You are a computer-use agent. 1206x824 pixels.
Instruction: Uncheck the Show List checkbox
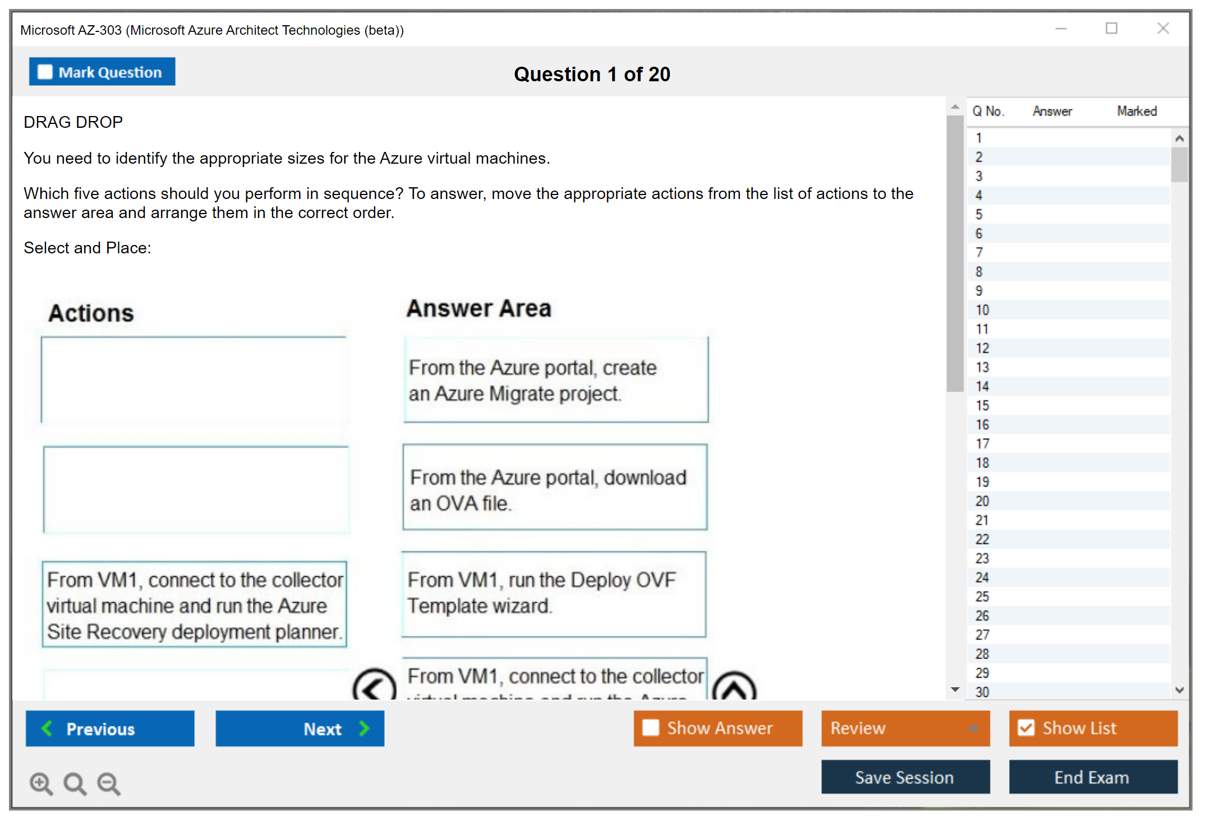(x=1026, y=728)
